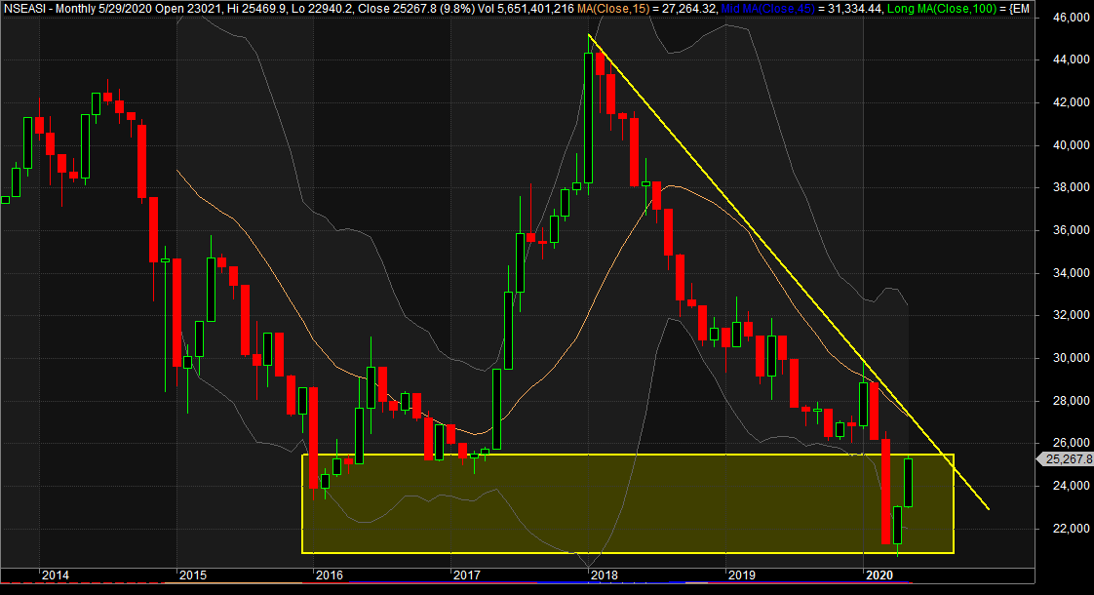This screenshot has height=595, width=1094.
Task: Click the 2016 year label on time axis
Action: point(330,575)
